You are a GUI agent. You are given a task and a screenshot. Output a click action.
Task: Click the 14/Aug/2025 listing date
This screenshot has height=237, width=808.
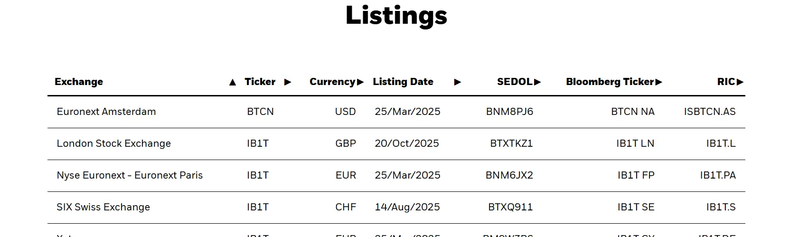point(407,207)
